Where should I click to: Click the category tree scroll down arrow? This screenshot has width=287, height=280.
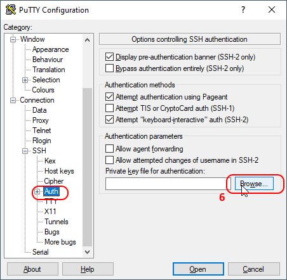(87, 252)
